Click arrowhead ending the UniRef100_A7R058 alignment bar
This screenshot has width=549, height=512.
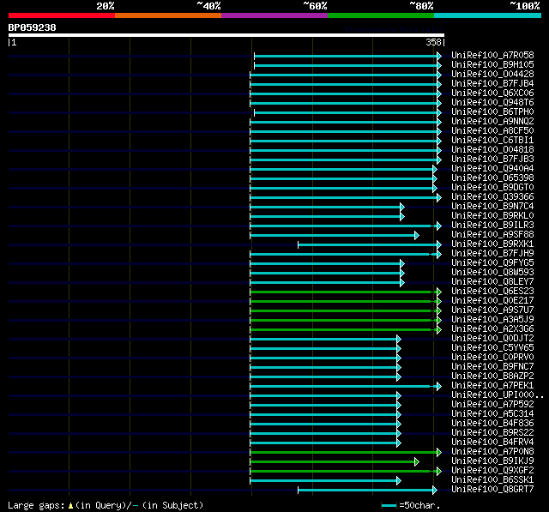(439, 56)
